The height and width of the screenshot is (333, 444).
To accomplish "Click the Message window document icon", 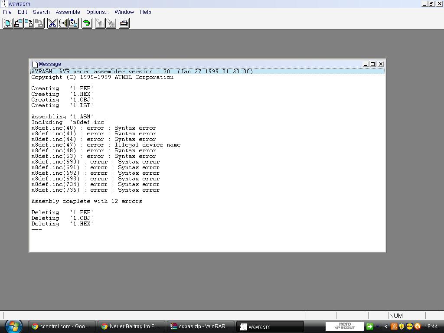I will (x=35, y=64).
